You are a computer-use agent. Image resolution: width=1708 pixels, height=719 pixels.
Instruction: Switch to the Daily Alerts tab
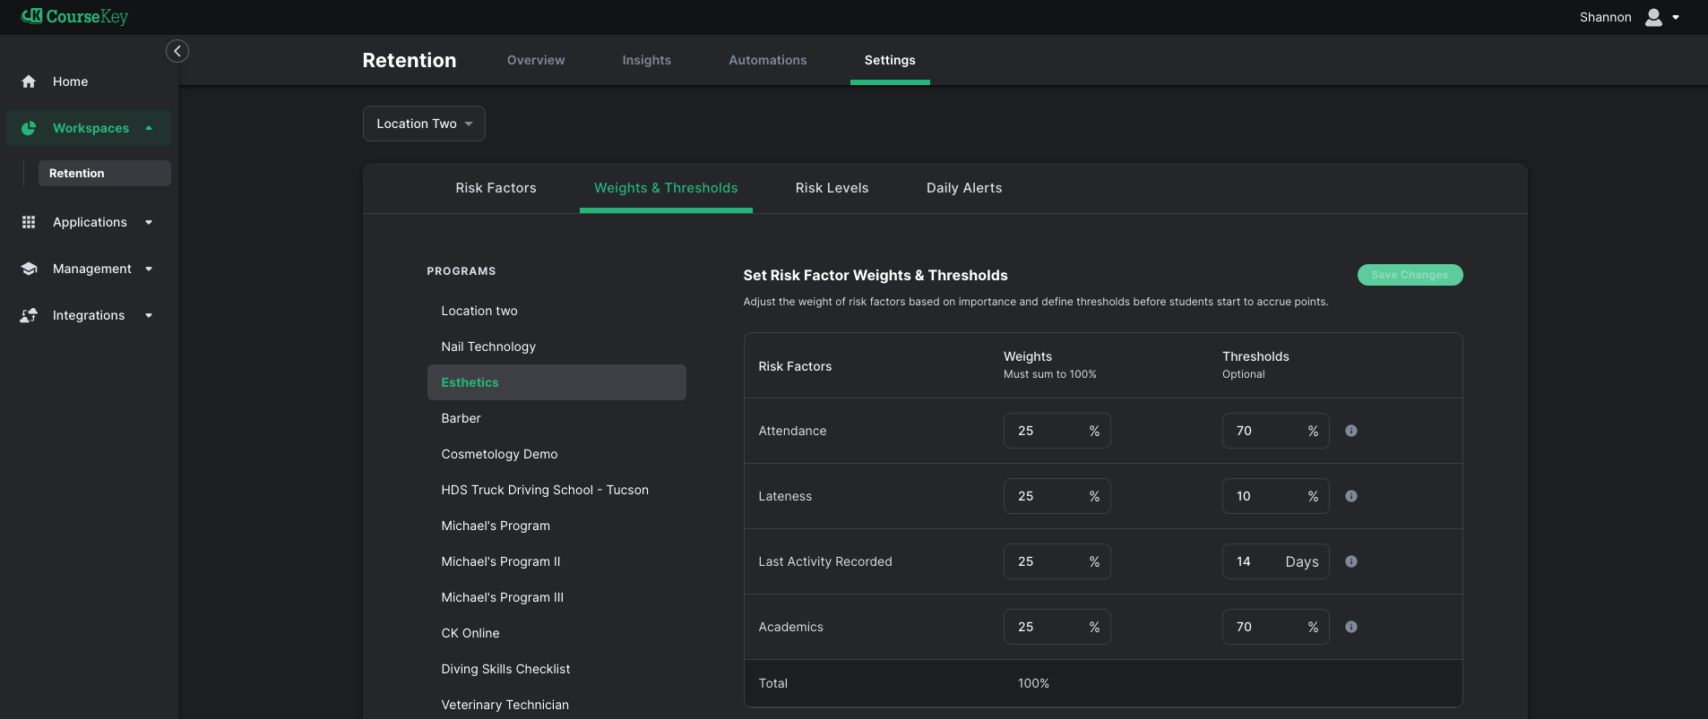964,188
